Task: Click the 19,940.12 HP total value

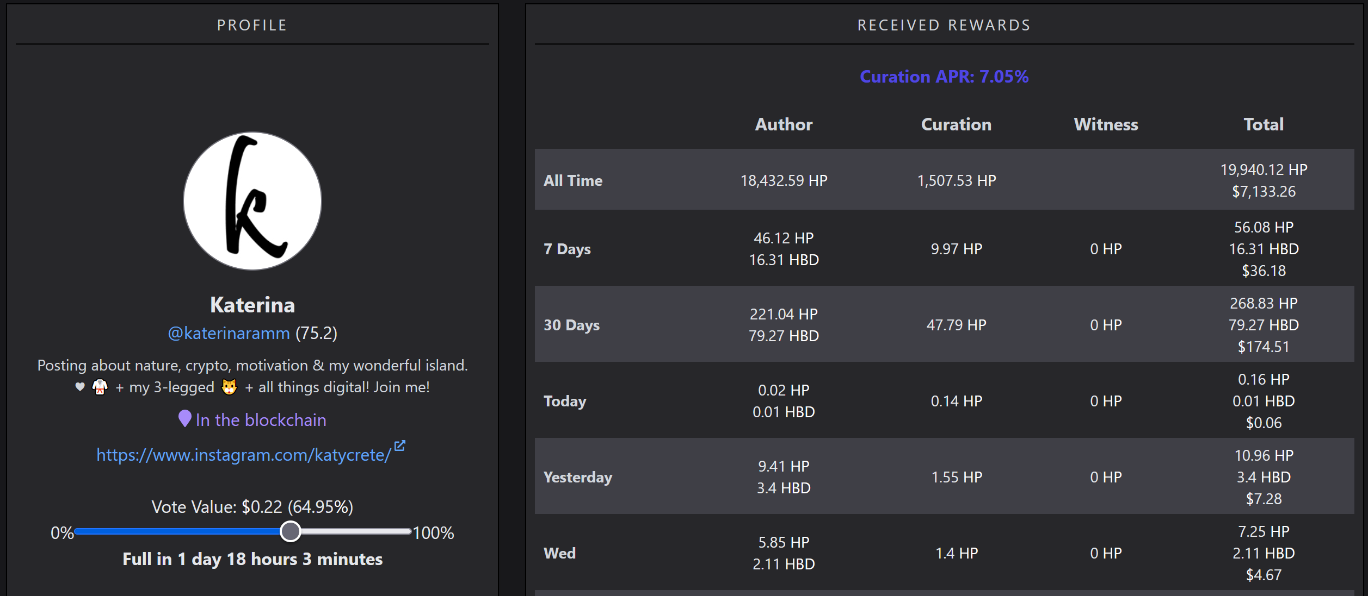Action: click(1264, 170)
